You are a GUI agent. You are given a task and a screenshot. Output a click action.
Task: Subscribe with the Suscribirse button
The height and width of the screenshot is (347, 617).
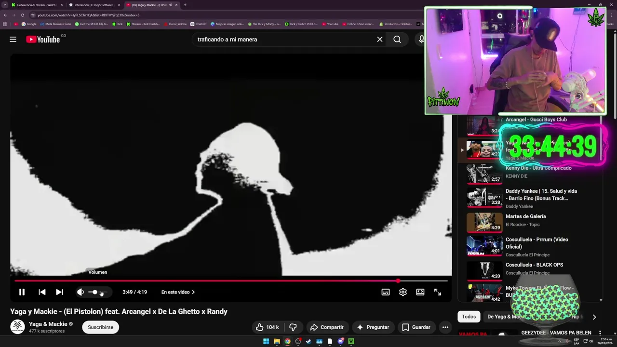(x=100, y=327)
